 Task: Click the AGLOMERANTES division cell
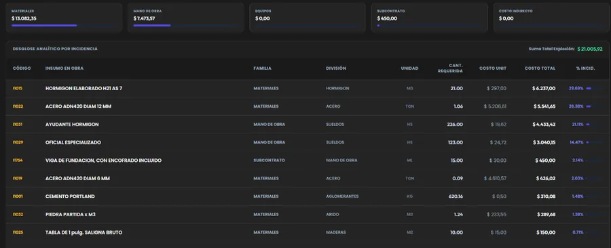coord(342,197)
